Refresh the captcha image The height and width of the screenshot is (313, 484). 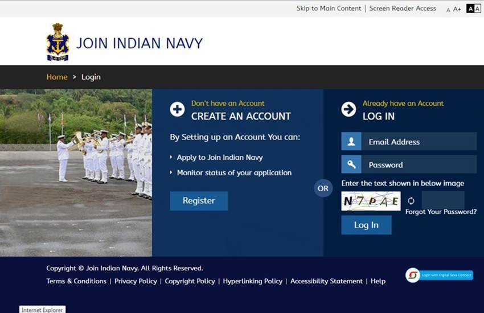pos(411,201)
